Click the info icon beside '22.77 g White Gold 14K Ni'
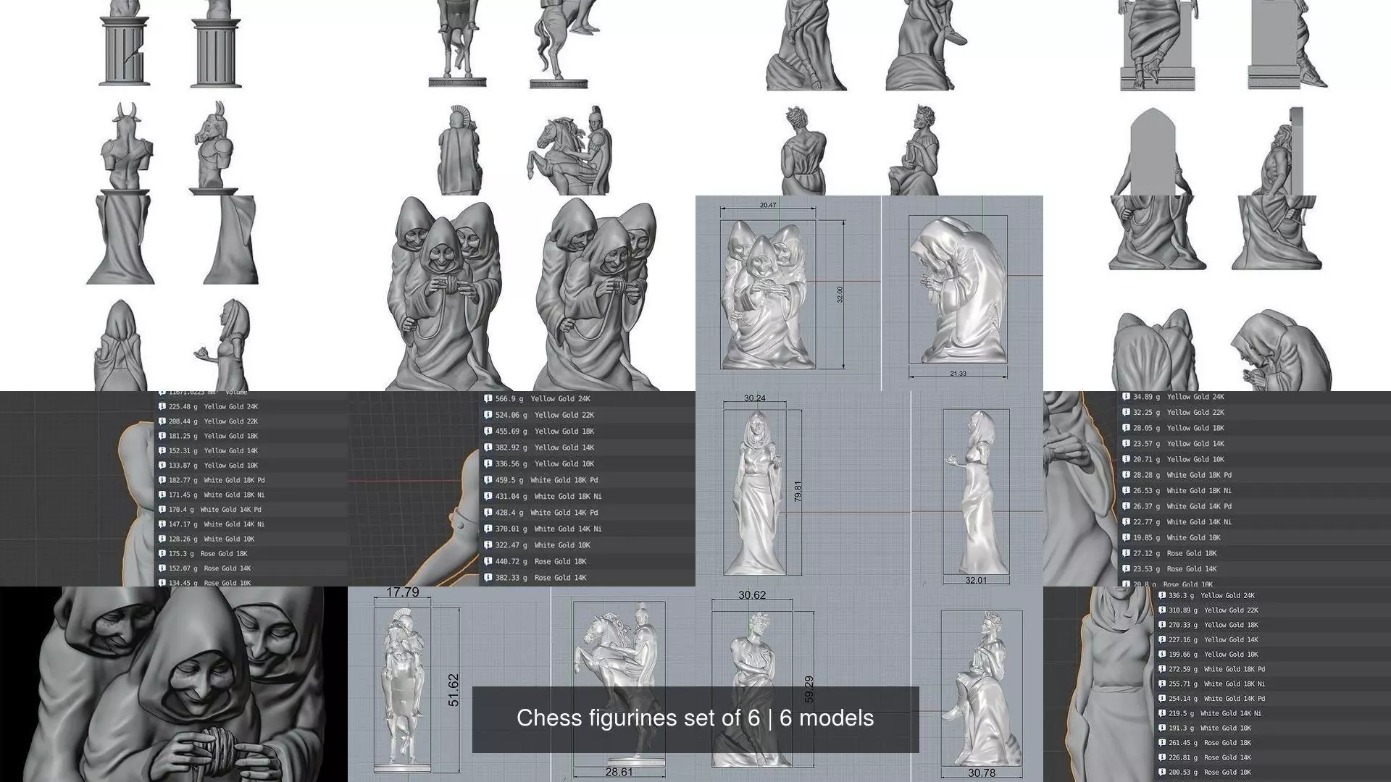Image resolution: width=1391 pixels, height=782 pixels. point(1127,522)
